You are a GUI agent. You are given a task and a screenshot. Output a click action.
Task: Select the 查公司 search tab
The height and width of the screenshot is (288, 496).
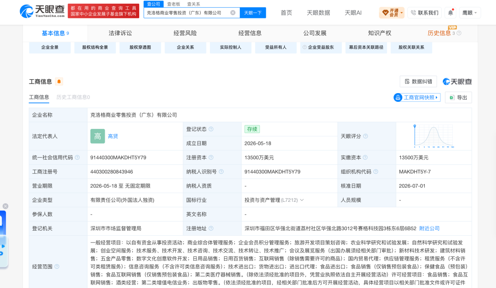tap(153, 4)
